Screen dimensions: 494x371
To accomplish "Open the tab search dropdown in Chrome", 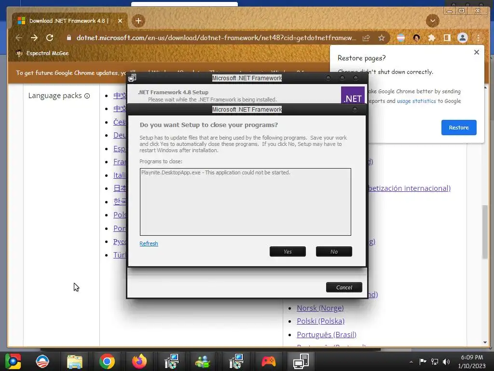I will click(x=433, y=21).
